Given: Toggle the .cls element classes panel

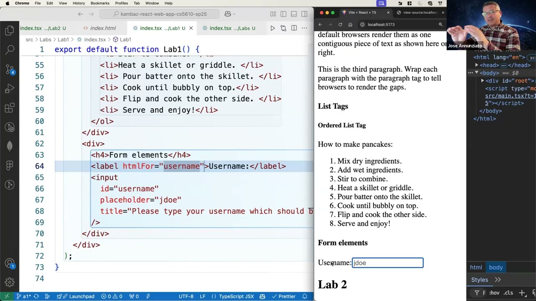Looking at the screenshot, I should click(x=508, y=293).
